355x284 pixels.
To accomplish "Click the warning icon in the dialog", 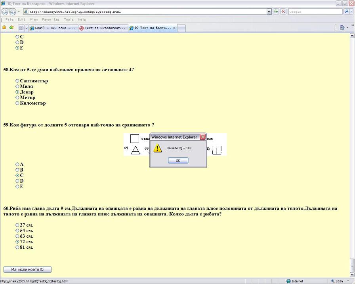I will (x=157, y=148).
